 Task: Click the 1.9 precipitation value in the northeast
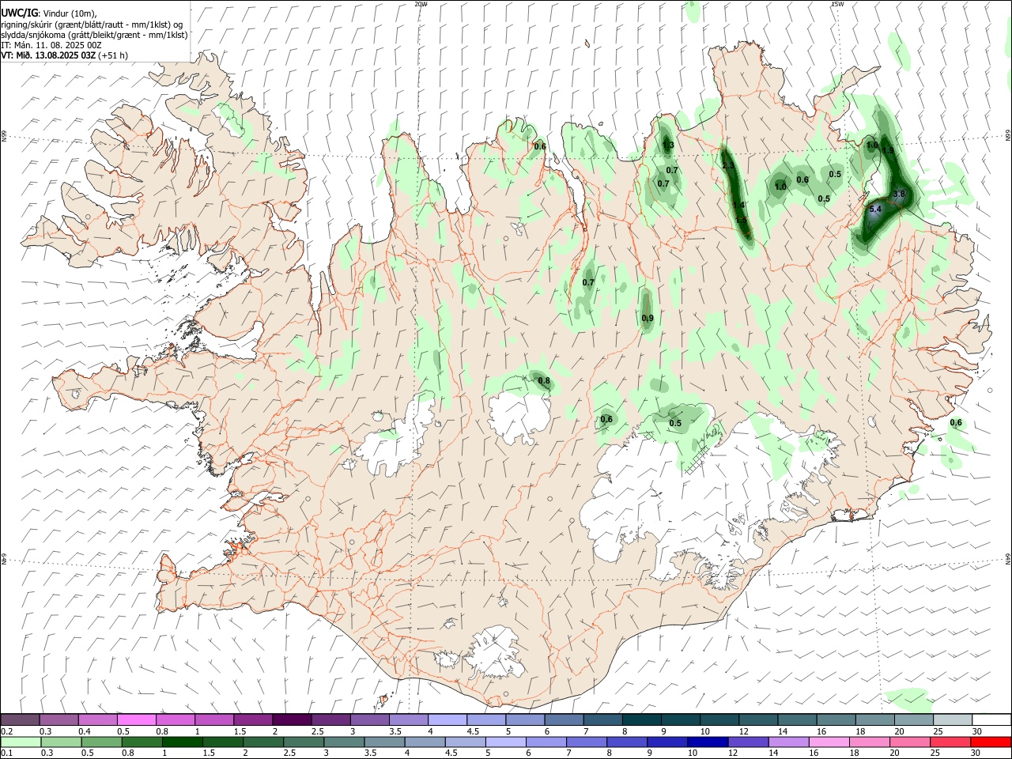point(888,150)
